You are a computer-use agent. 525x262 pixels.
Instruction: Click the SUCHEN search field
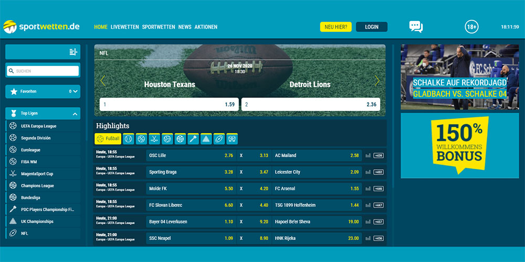(43, 71)
